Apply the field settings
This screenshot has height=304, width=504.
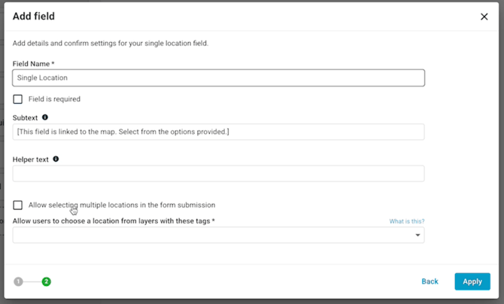click(x=472, y=281)
